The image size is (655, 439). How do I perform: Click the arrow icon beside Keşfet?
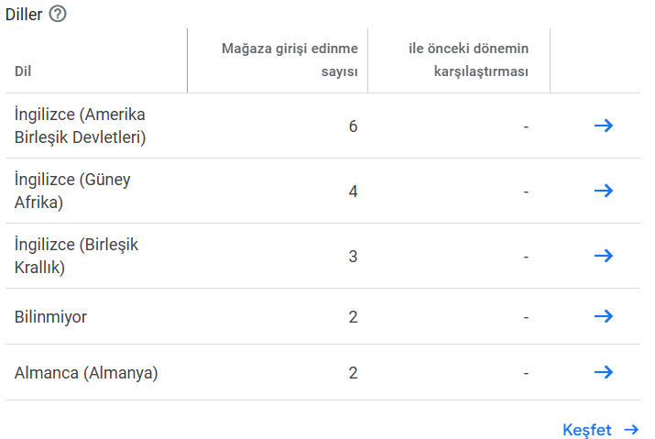click(x=631, y=430)
